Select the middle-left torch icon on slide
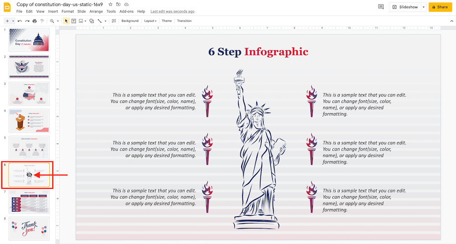This screenshot has height=244, width=456. [207, 149]
